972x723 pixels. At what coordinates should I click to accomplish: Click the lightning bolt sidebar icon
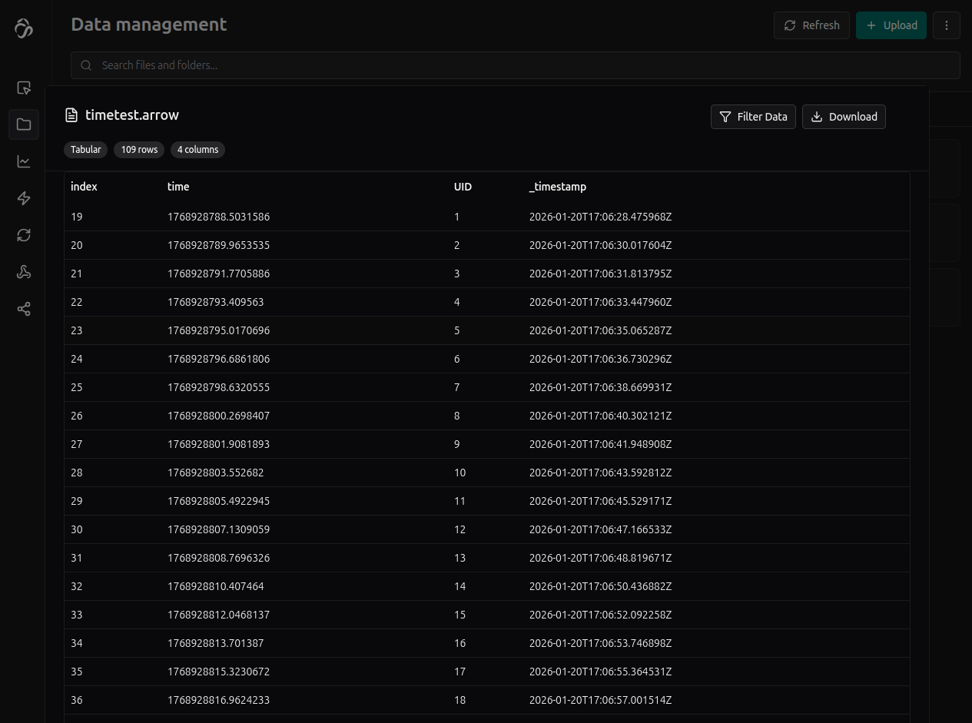coord(24,198)
